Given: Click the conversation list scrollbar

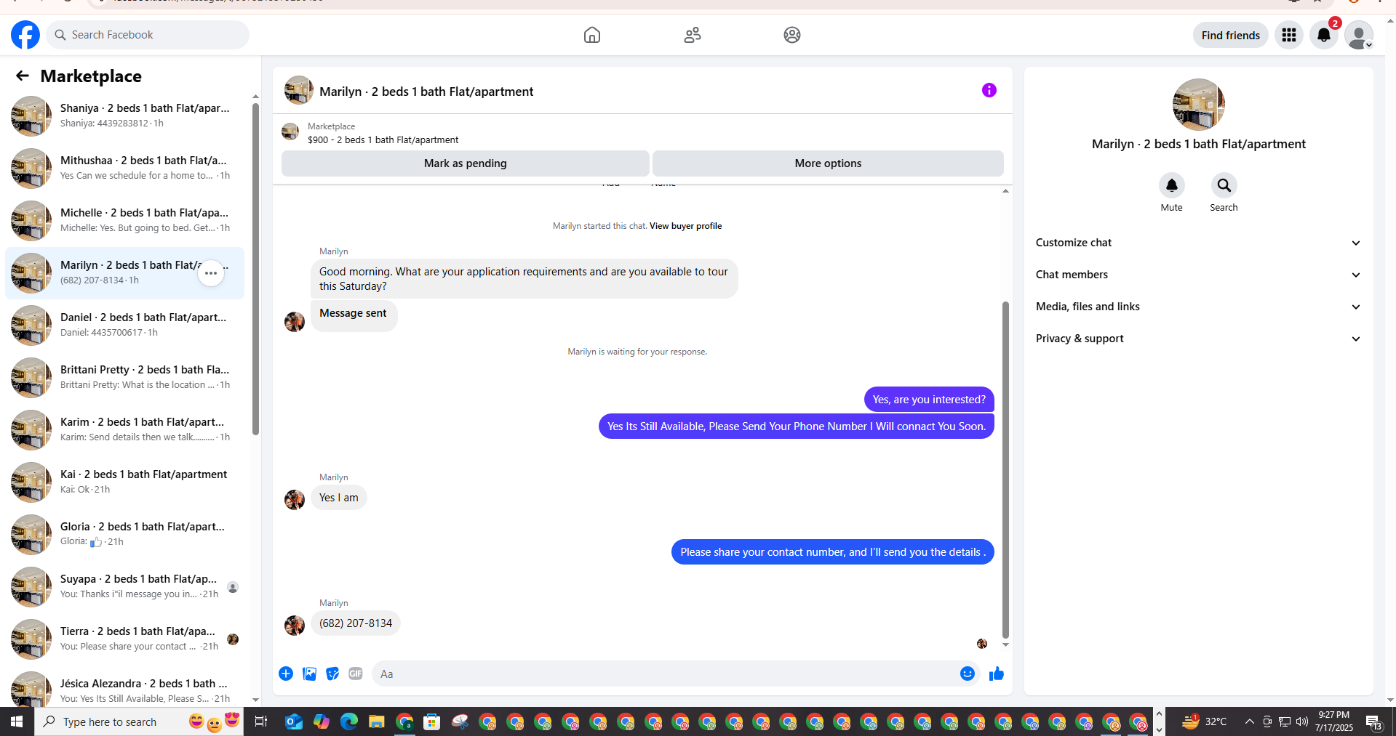Looking at the screenshot, I should click(x=255, y=269).
